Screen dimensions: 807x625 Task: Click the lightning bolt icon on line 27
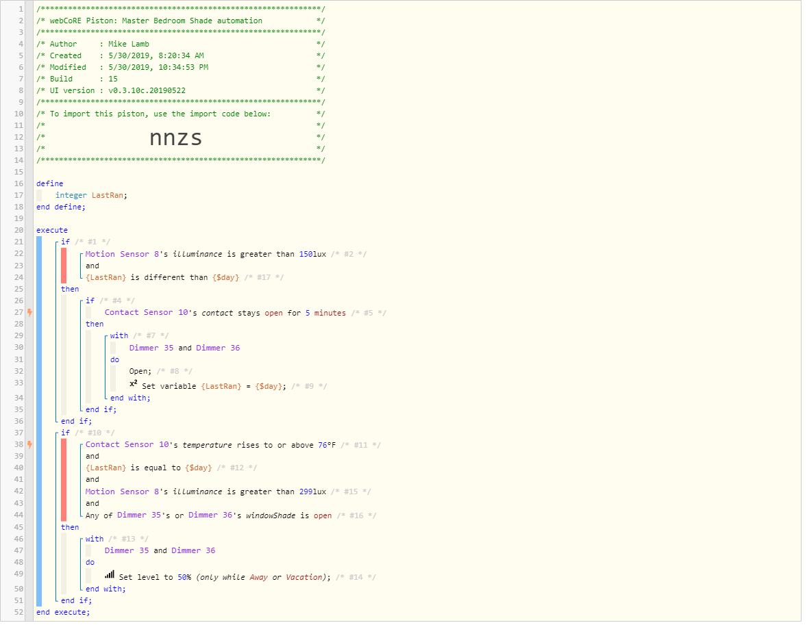tap(30, 314)
